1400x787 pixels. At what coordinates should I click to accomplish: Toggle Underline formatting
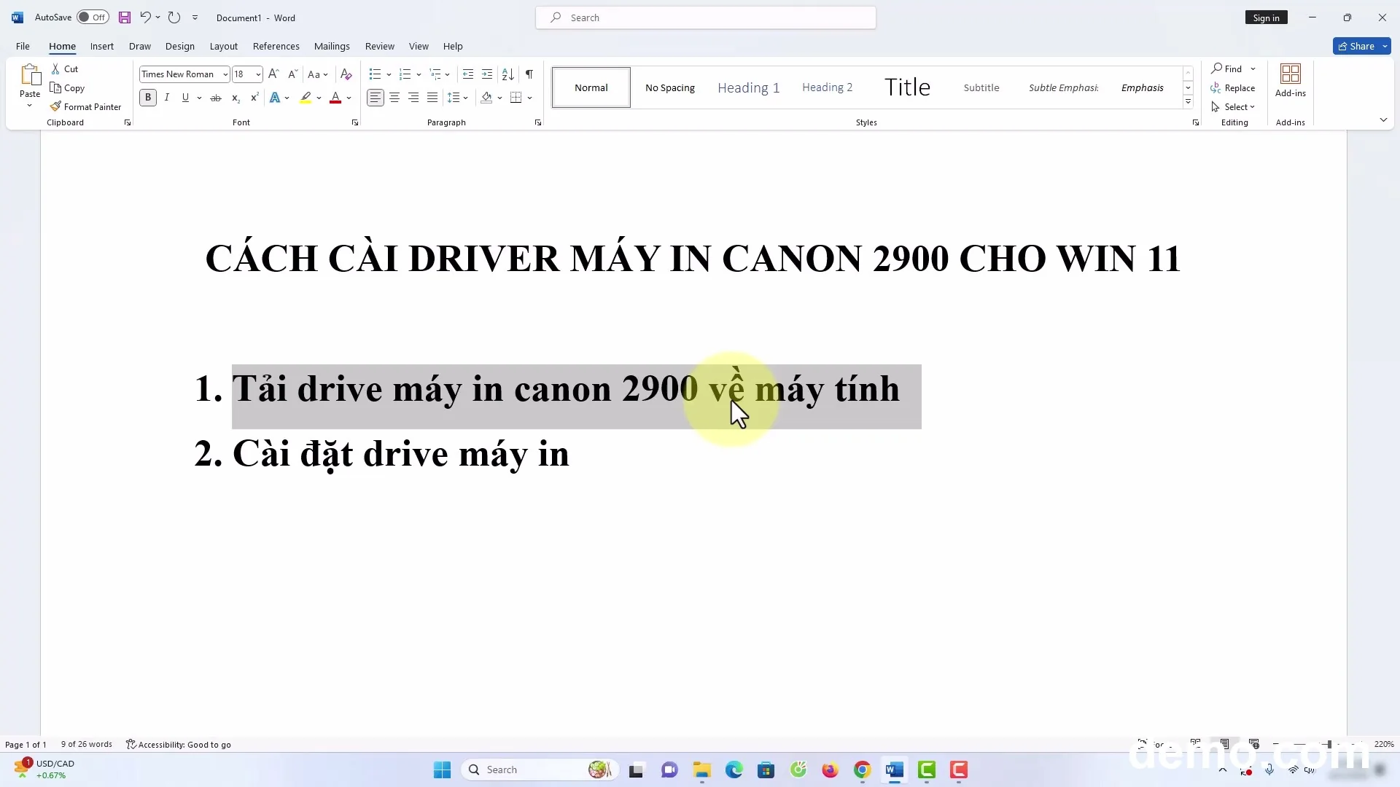coord(185,98)
